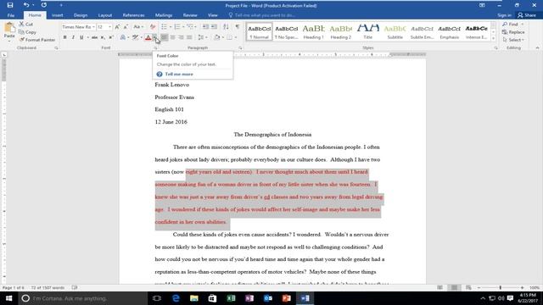Collapse the ribbon

[x=537, y=48]
